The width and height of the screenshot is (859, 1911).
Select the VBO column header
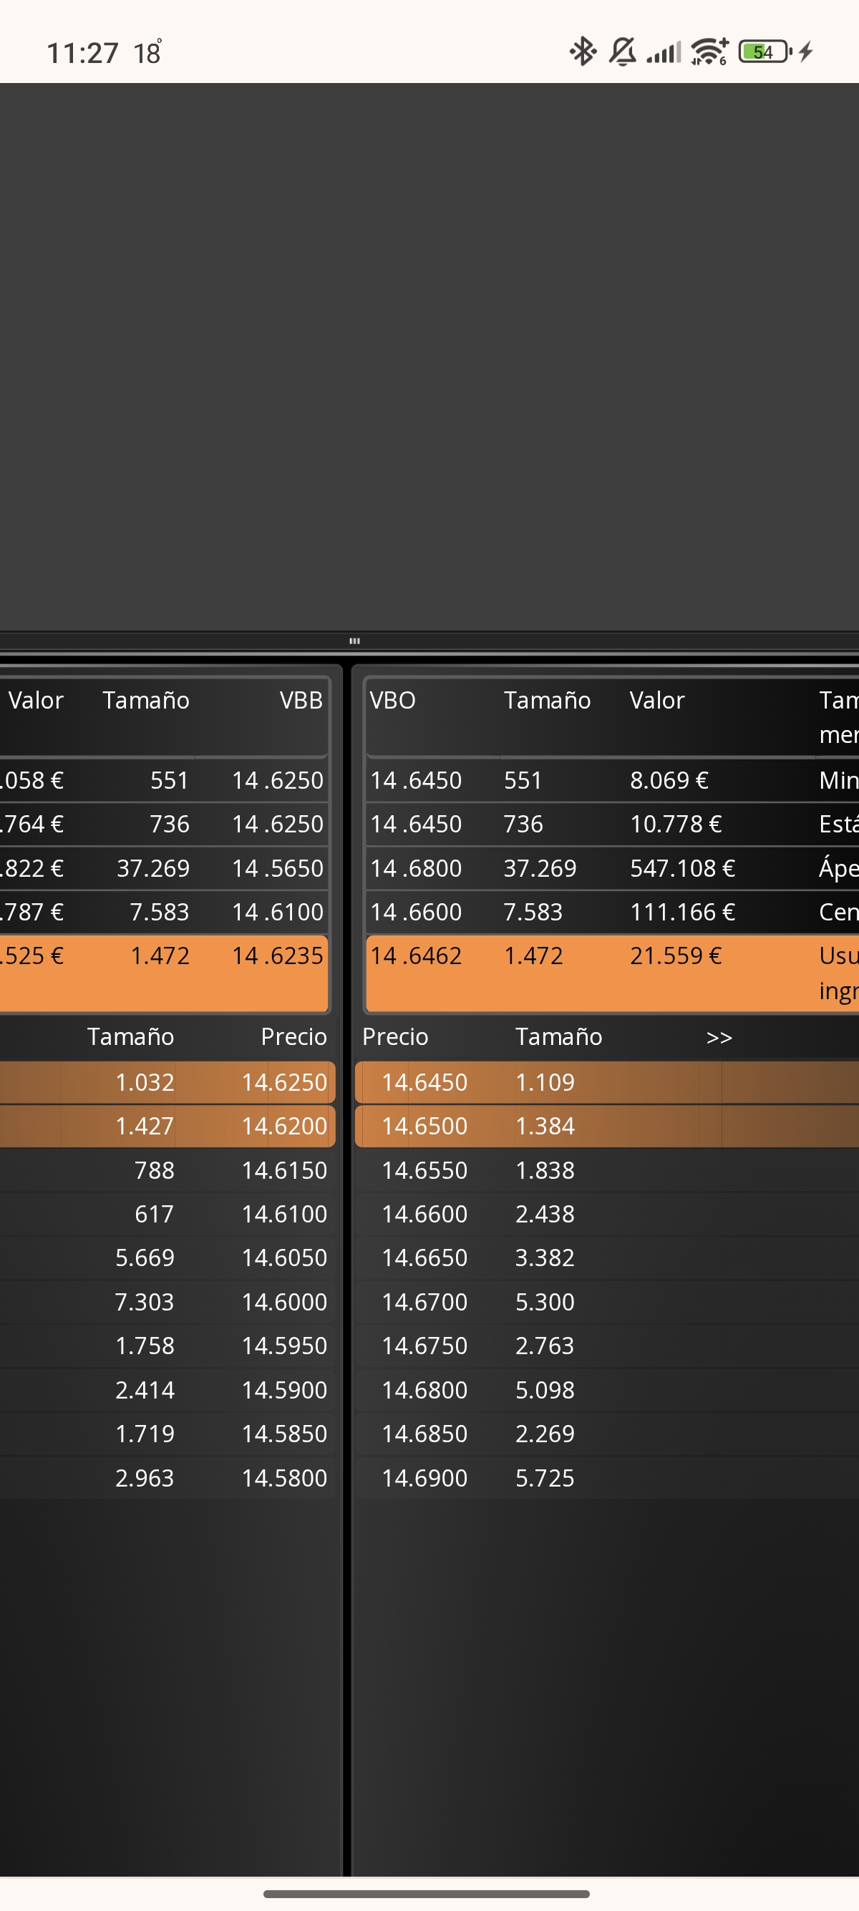click(x=392, y=700)
